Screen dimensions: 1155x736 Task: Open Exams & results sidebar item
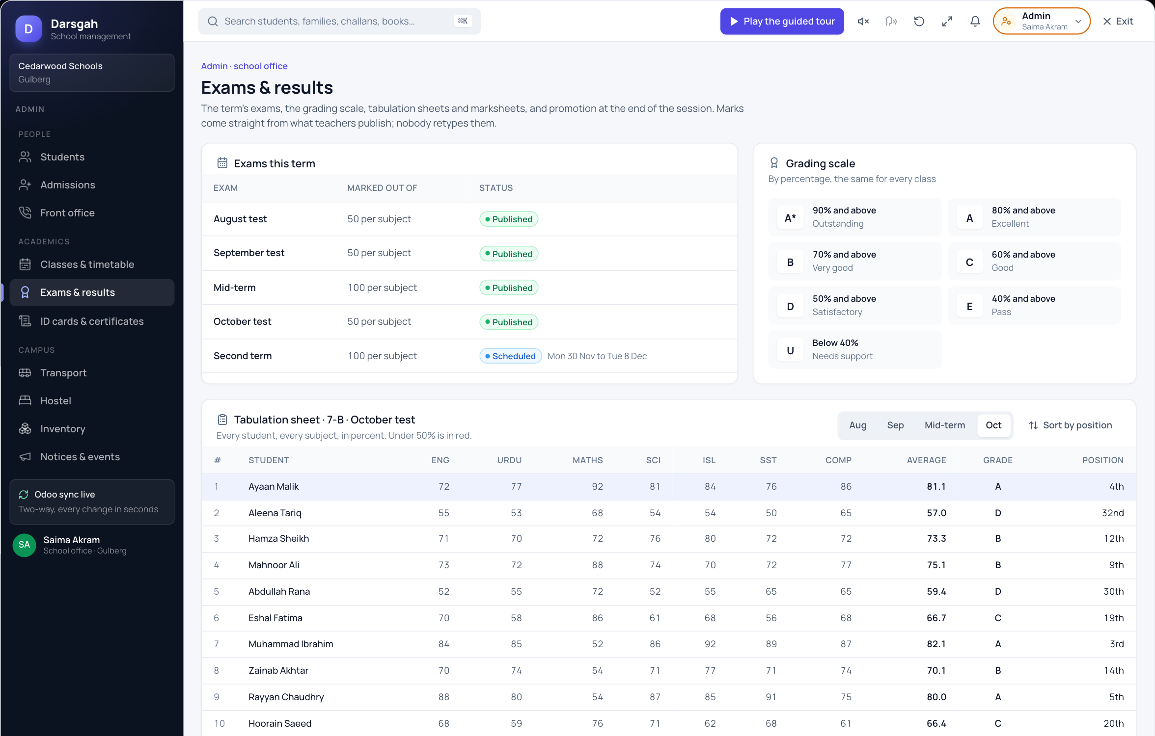click(92, 292)
